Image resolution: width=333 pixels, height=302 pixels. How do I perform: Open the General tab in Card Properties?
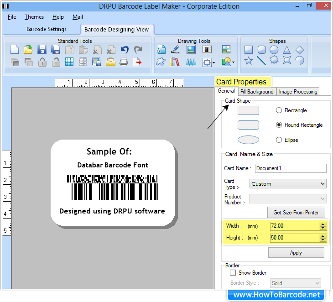pyautogui.click(x=226, y=91)
